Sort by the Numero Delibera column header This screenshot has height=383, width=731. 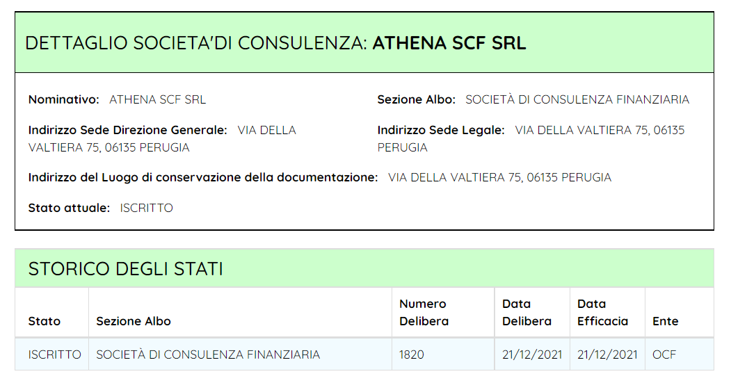coord(424,313)
